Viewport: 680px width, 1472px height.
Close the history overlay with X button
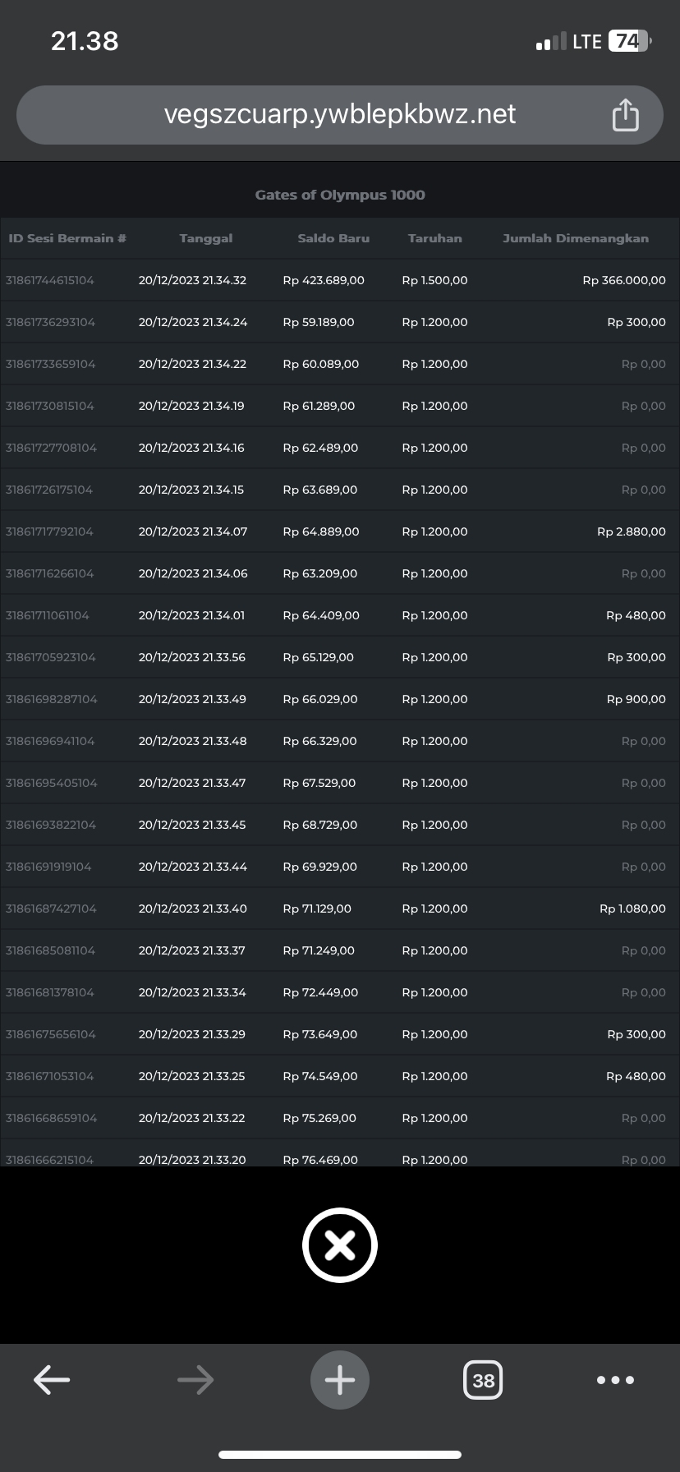coord(339,1244)
